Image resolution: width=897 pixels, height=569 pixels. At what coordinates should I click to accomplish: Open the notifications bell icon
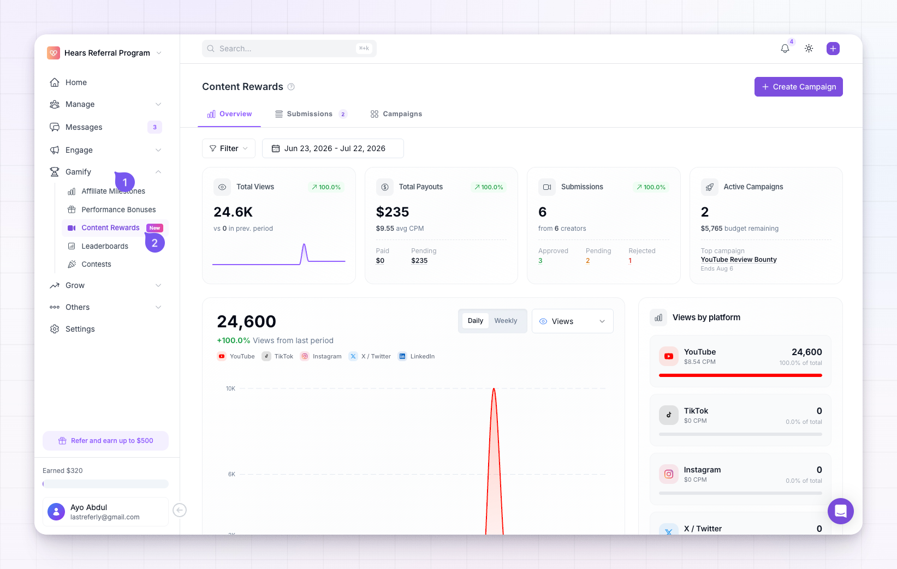click(x=785, y=49)
